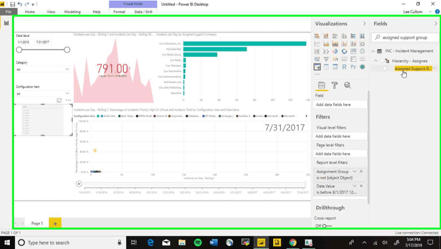Remove the Assignment Group report filter
Viewport: 441px width, 249px height.
click(x=361, y=171)
